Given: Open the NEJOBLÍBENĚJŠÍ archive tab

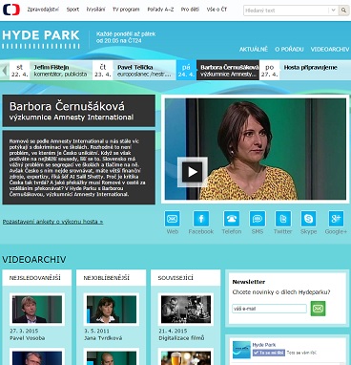Looking at the screenshot, I should (x=111, y=278).
